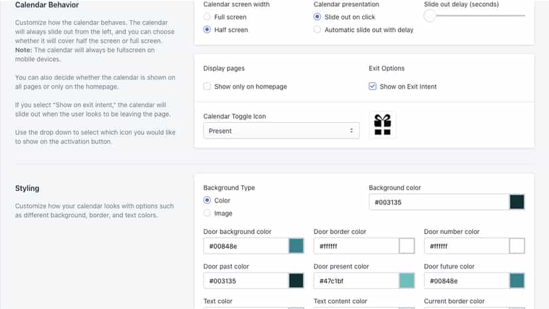Open the Calendar Toggle Icon dropdown
The image size is (549, 309).
point(281,131)
